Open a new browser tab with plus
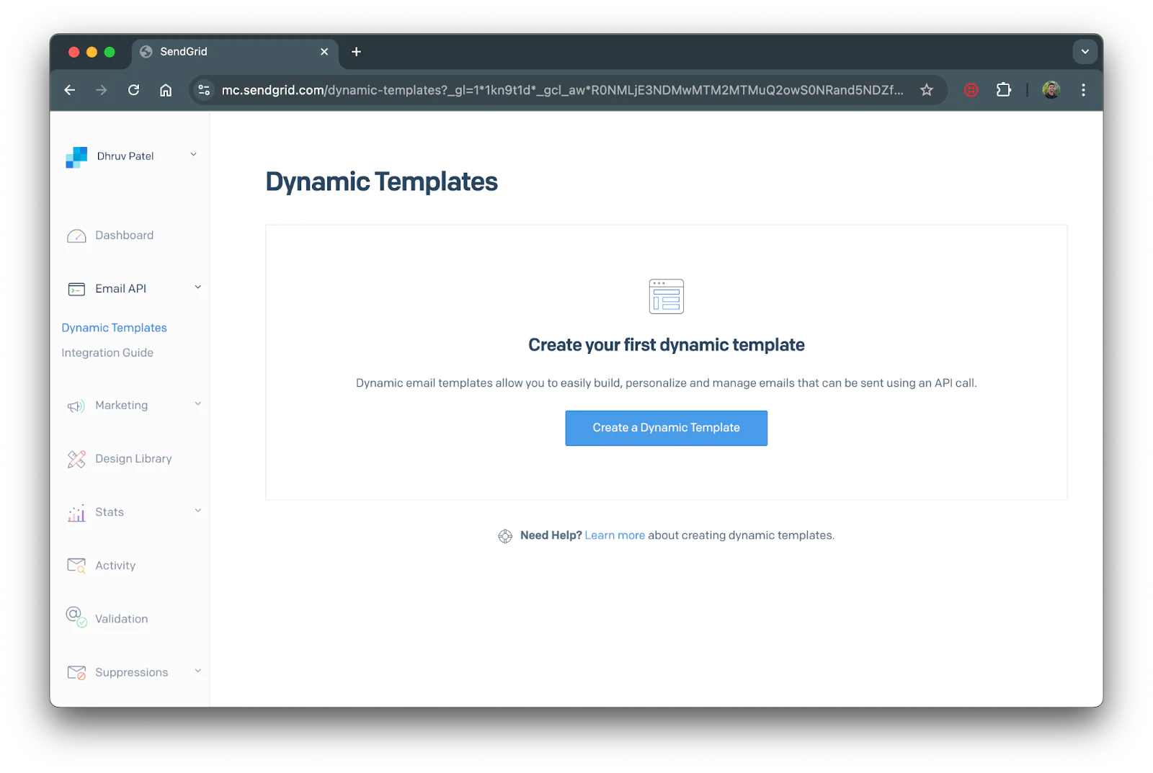Viewport: 1153px width, 773px height. [x=356, y=52]
